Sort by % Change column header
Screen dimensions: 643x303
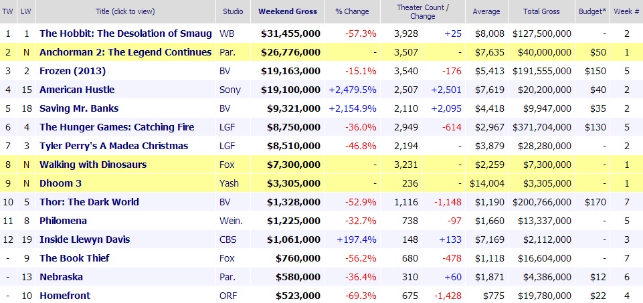pyautogui.click(x=351, y=11)
